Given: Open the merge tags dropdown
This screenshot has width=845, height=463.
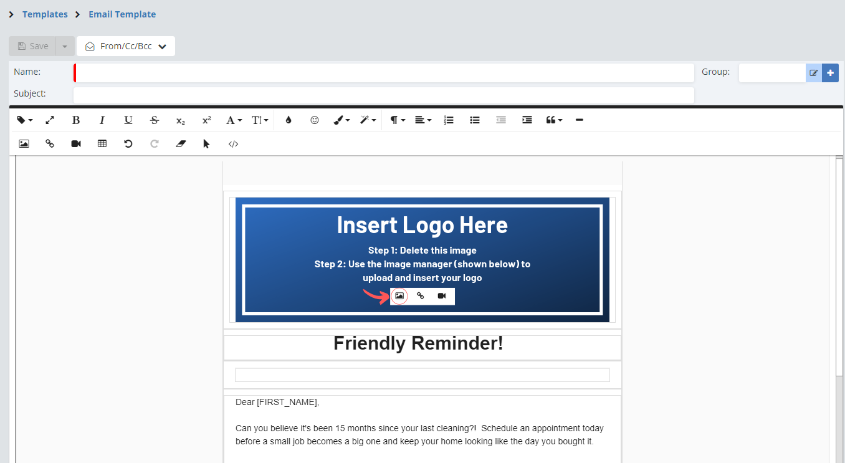Looking at the screenshot, I should point(24,120).
